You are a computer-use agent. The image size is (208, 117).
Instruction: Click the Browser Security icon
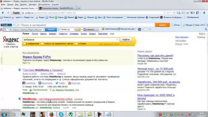(x=119, y=29)
